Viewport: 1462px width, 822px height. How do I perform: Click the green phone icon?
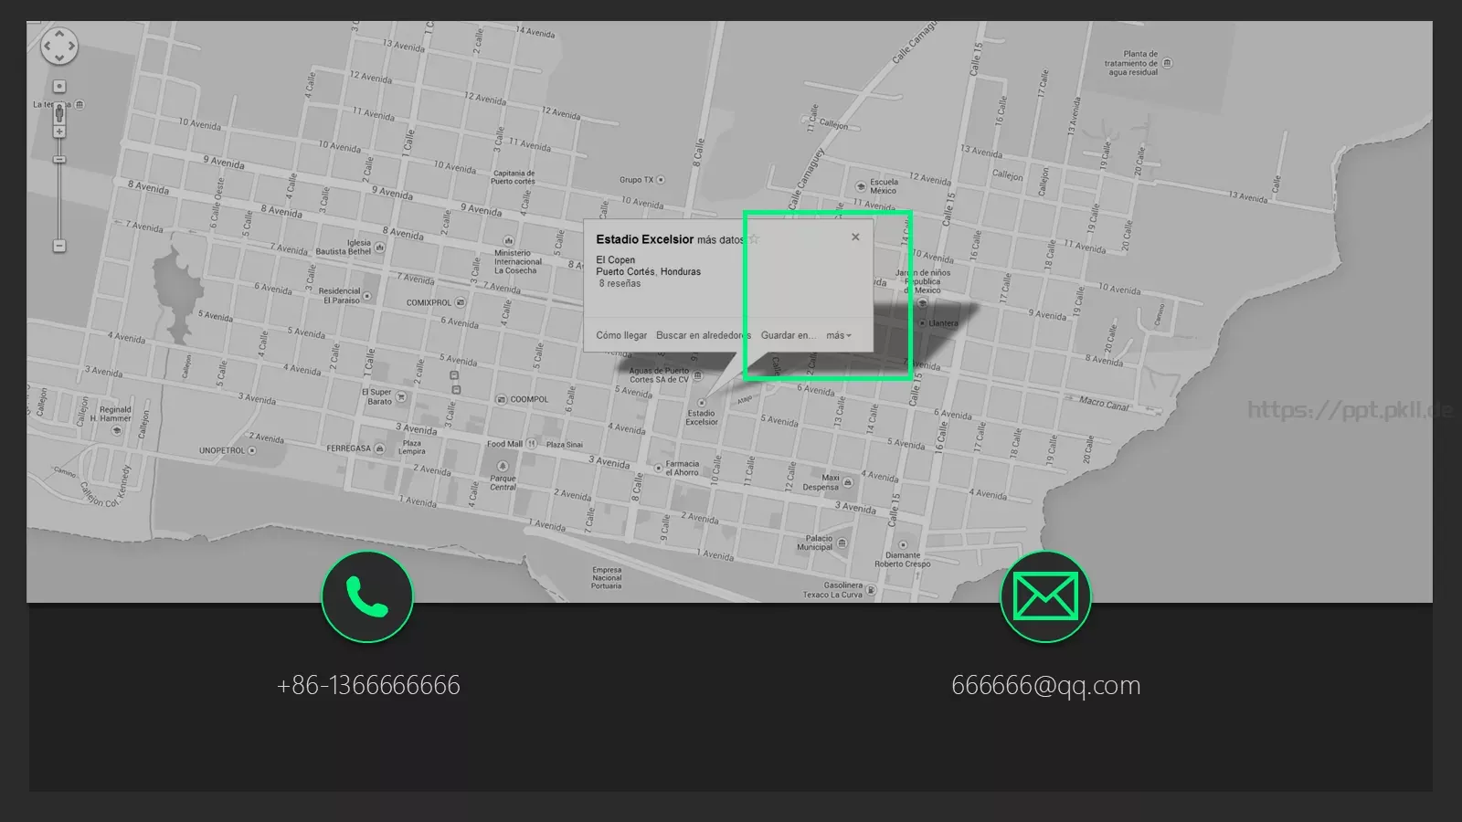(367, 597)
